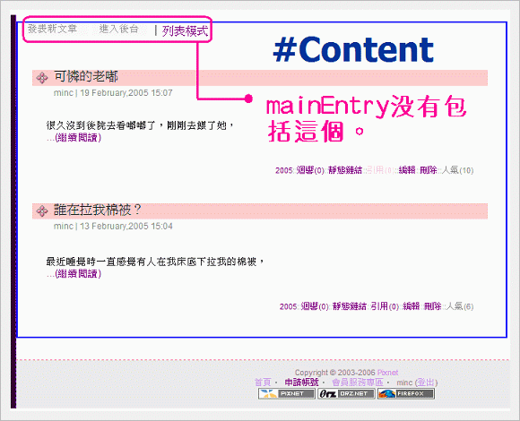Click 編輯 for the 可憐的老嘟 post

407,170
